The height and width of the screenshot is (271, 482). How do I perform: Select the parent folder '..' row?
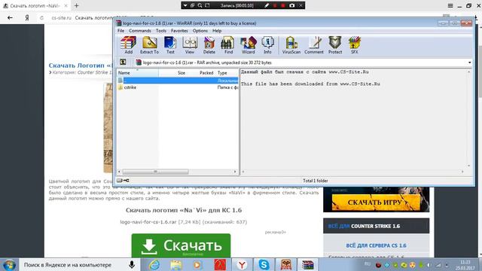[178, 81]
